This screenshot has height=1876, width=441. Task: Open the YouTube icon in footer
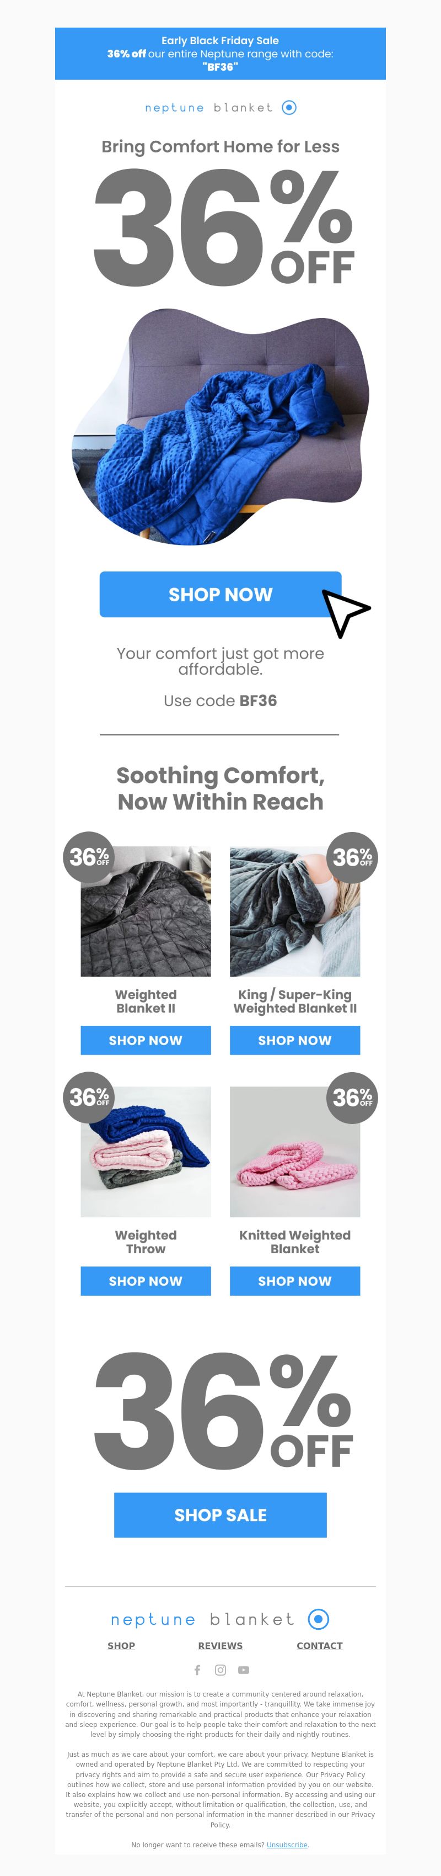pos(244,1670)
